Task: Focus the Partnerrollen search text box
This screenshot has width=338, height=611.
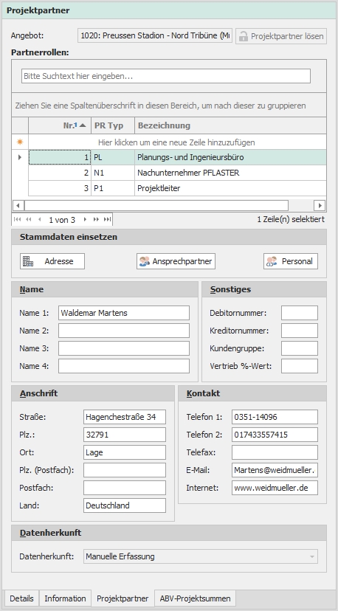Action: pos(166,76)
